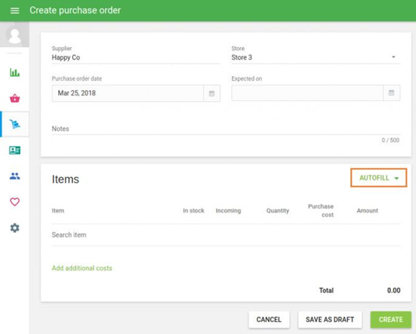The height and width of the screenshot is (334, 416).
Task: Click the Supplier field Happy Co
Action: point(135,58)
